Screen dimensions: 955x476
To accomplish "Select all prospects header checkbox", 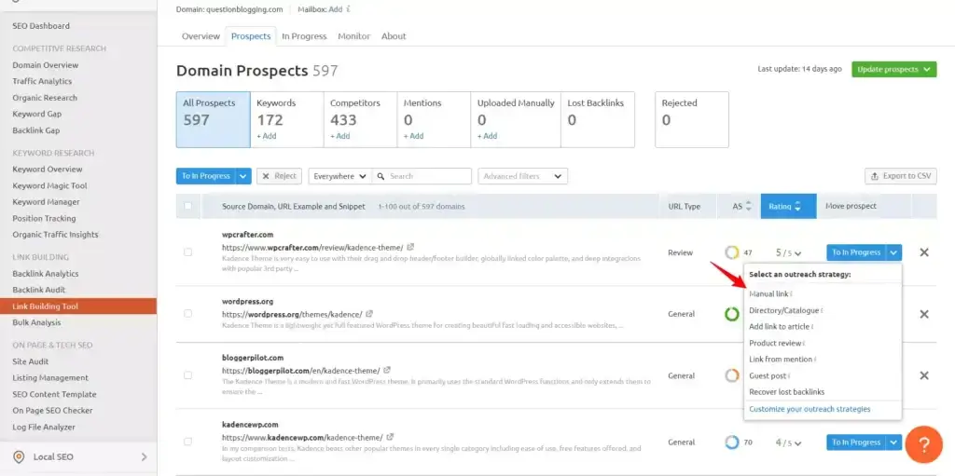I will (x=187, y=206).
